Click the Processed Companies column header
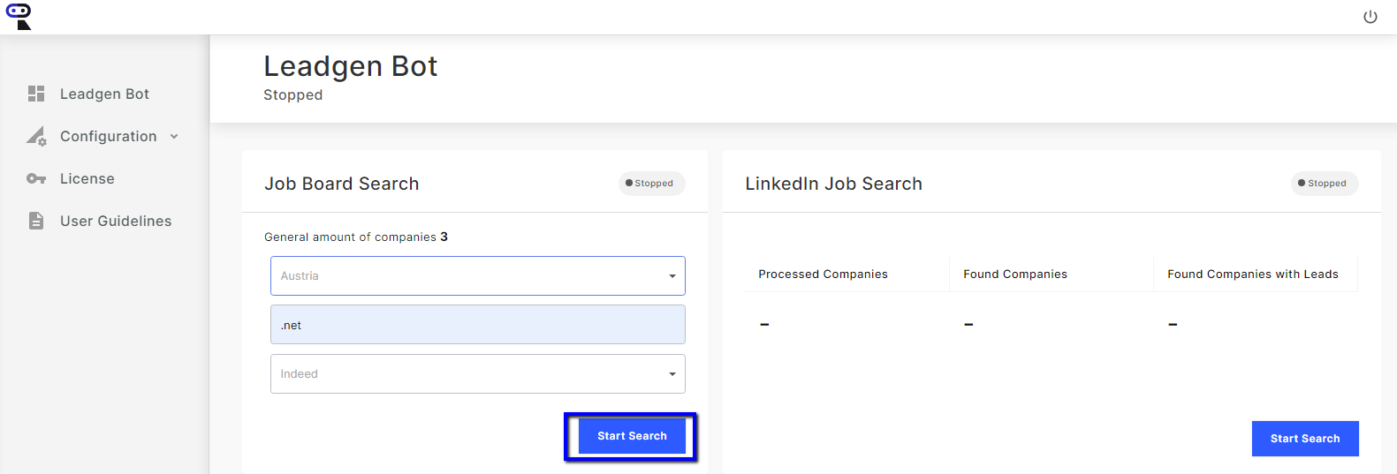Viewport: 1397px width, 474px height. tap(823, 275)
